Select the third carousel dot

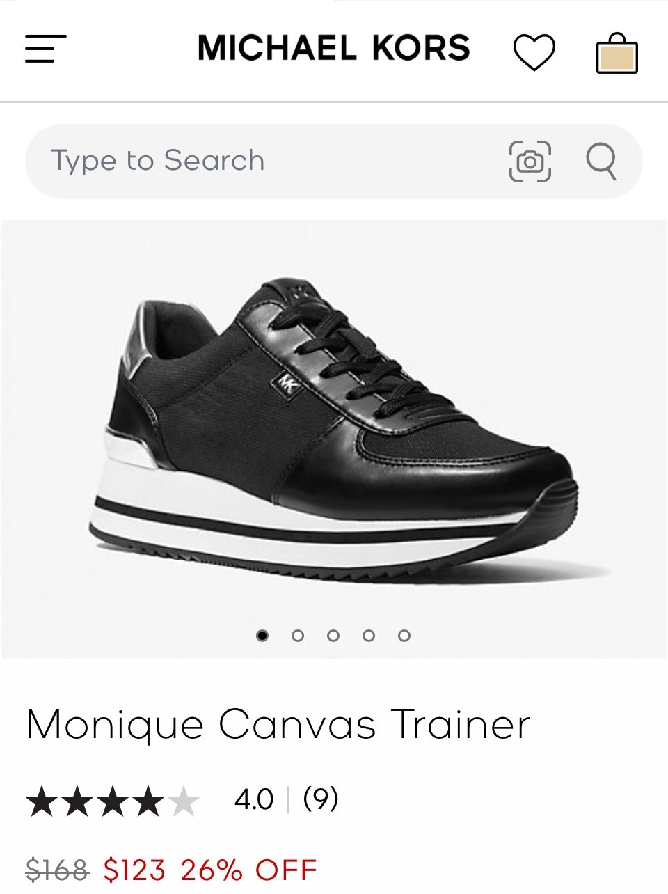click(333, 635)
